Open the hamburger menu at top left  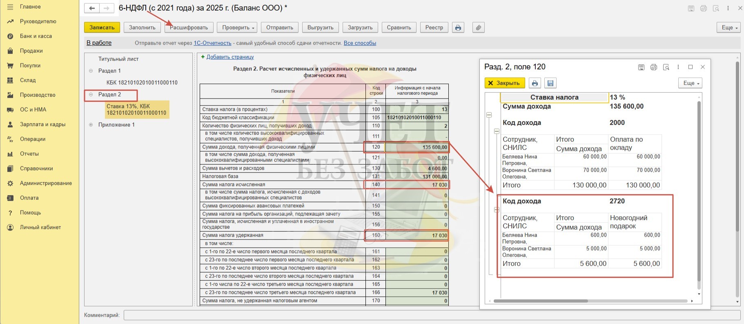10,7
